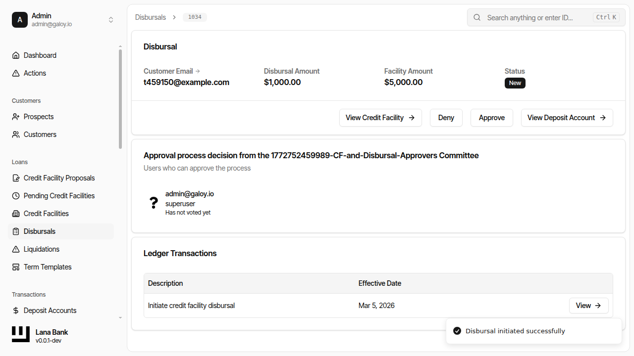Click the Term Templates icon

click(15, 267)
